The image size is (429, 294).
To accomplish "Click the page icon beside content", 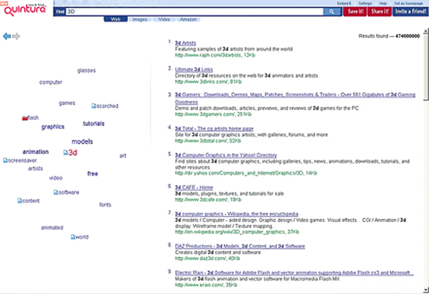I will coord(20,201).
